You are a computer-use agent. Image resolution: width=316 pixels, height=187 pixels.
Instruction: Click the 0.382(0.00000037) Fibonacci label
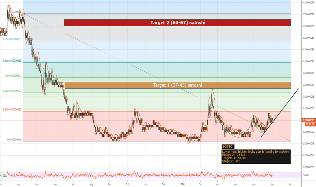pyautogui.click(x=12, y=91)
